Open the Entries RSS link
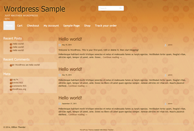 [17, 83]
